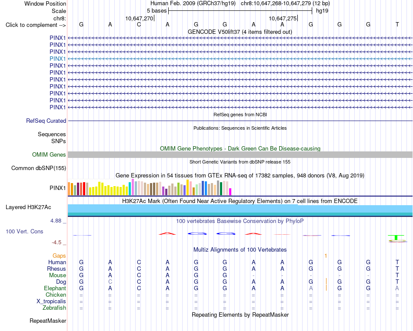Click the Window Position label
The image size is (413, 331).
(45, 3)
